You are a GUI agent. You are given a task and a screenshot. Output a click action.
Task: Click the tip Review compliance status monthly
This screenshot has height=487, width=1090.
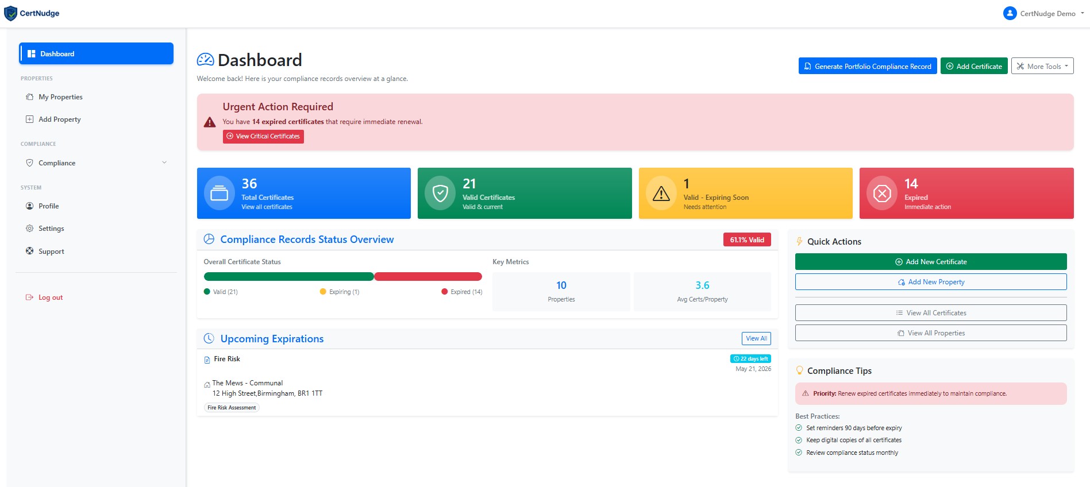tap(852, 453)
